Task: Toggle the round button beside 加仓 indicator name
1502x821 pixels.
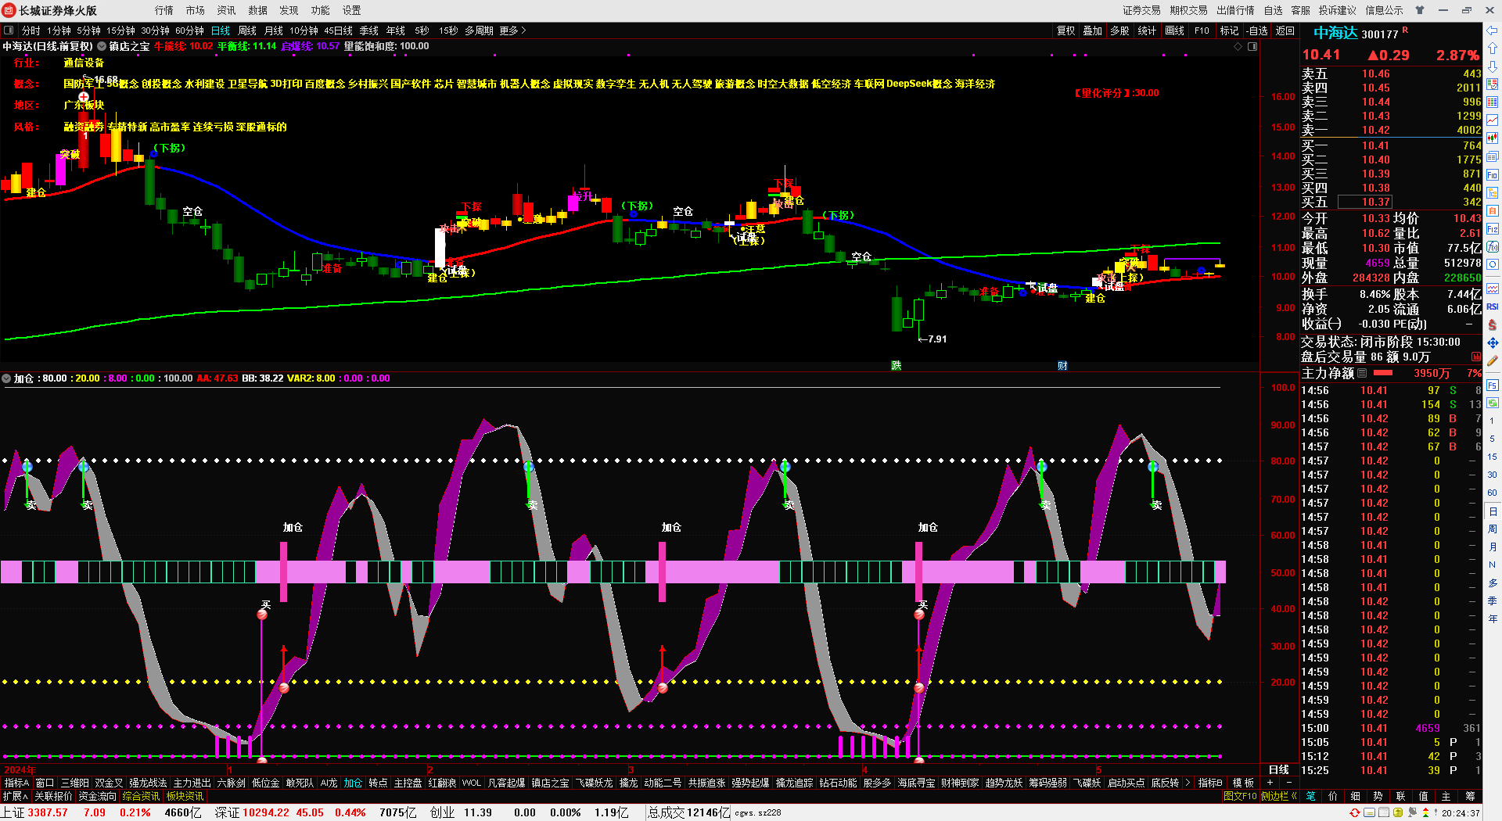Action: [7, 378]
